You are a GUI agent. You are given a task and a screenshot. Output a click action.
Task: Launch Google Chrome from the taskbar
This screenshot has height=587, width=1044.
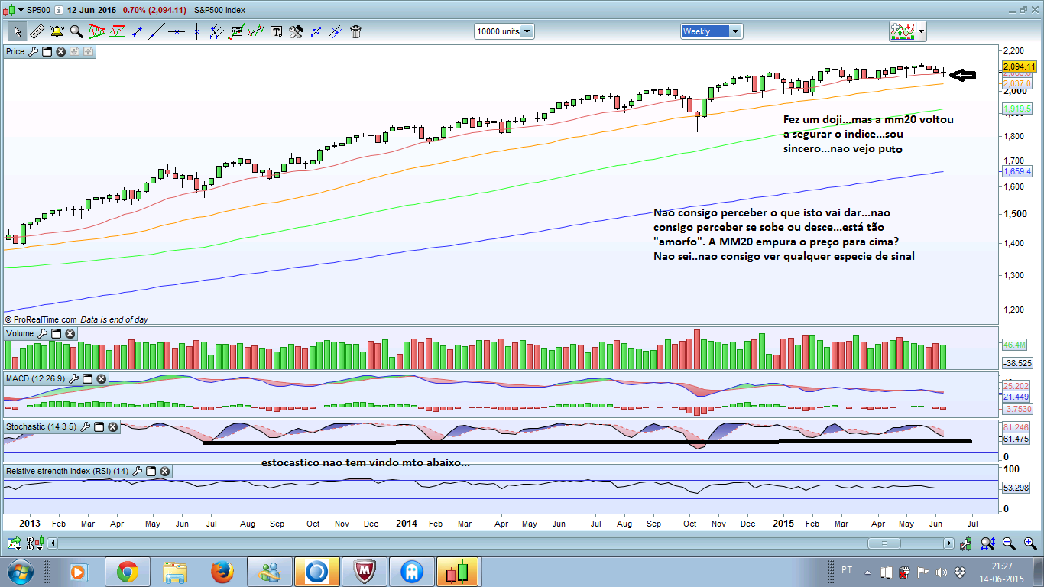click(127, 572)
